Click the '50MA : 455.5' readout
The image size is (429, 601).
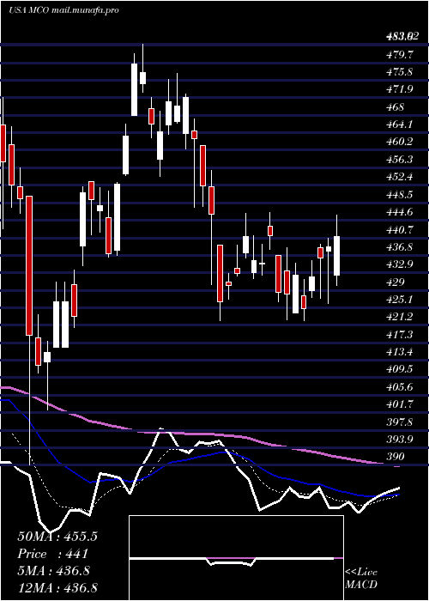57,537
